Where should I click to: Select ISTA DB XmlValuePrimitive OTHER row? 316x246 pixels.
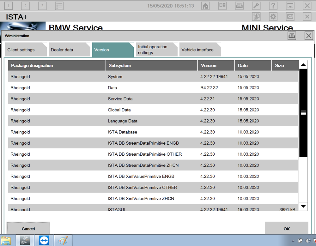(x=153, y=187)
